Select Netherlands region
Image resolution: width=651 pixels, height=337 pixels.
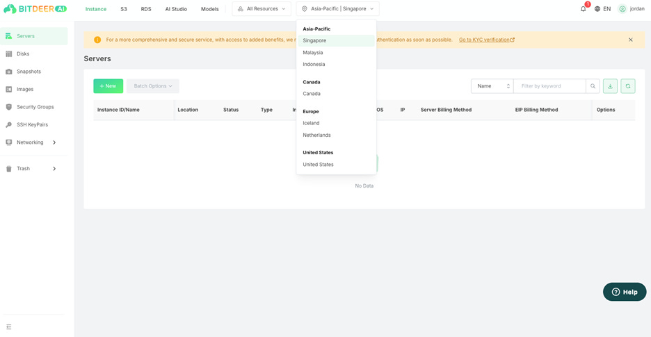[337, 135]
